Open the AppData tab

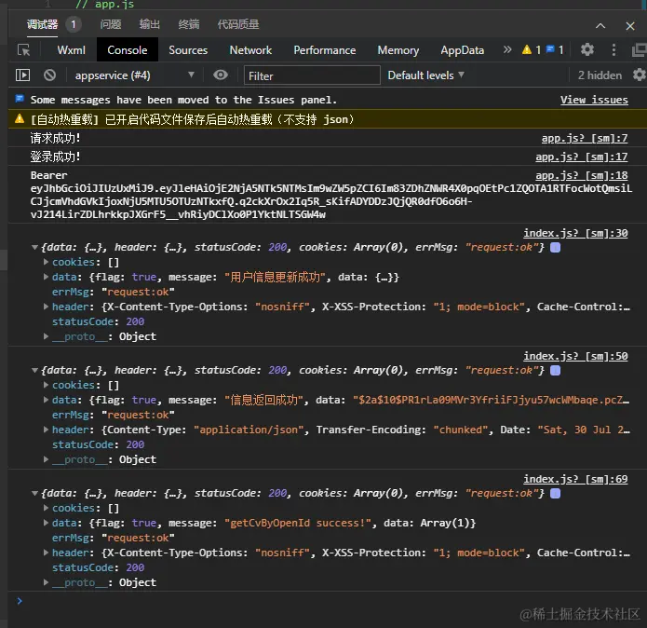pos(462,50)
